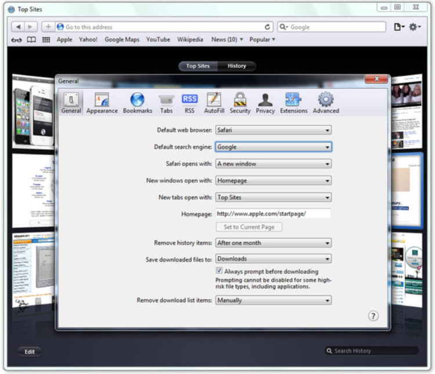435x374 pixels.
Task: Open the Advanced preferences pane
Action: 326,103
